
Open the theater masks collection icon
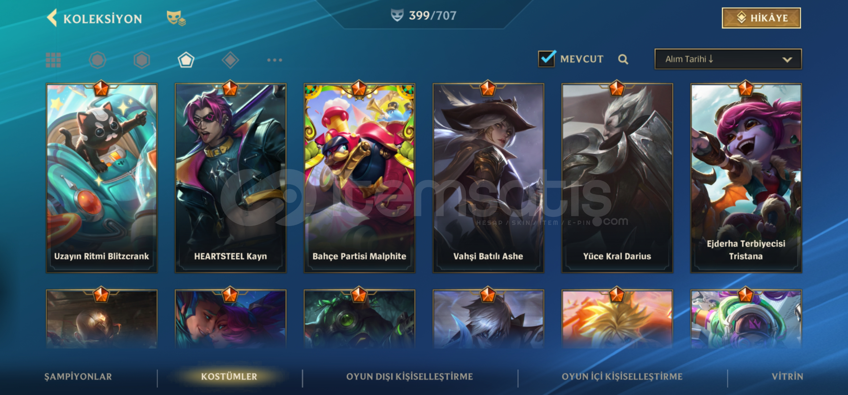coord(176,18)
